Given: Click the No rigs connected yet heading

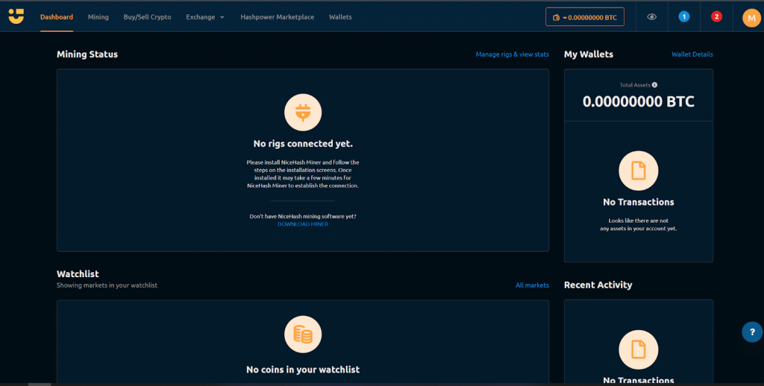Looking at the screenshot, I should tap(303, 144).
